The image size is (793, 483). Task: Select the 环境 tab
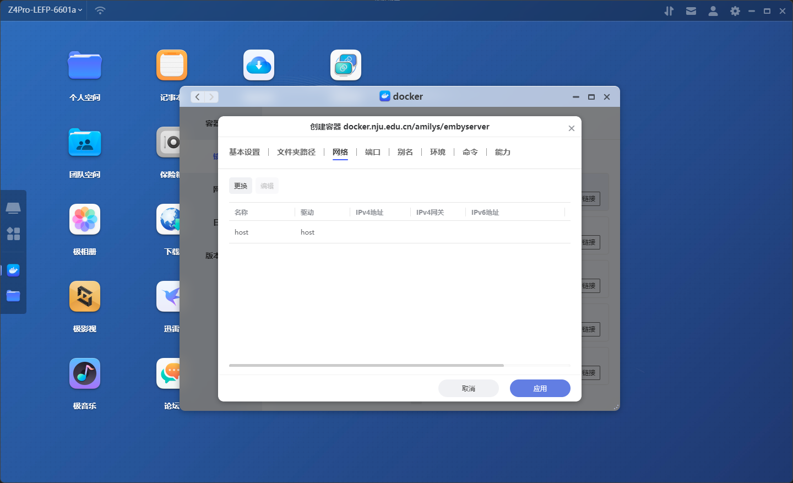[x=438, y=152]
